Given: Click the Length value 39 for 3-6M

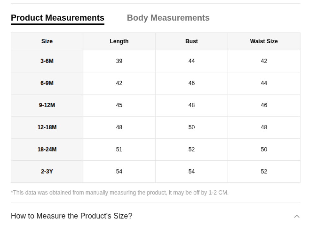Looking at the screenshot, I should [119, 61].
